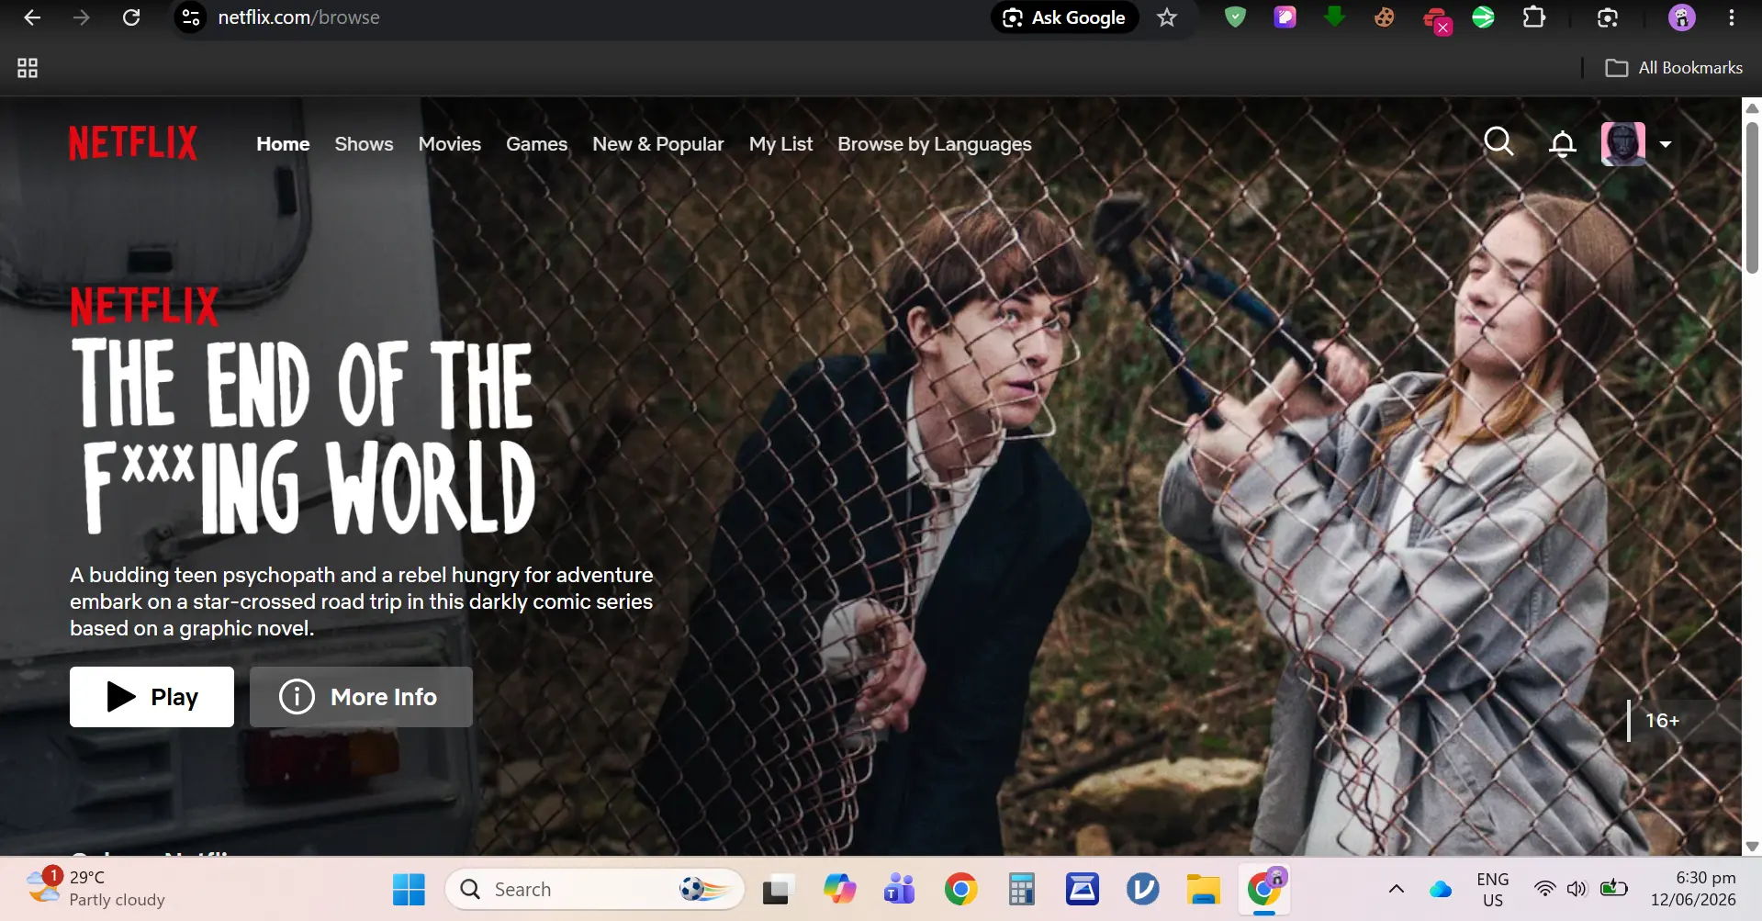Click the page vertical scrollbar thumb
Image resolution: width=1762 pixels, height=921 pixels.
click(1752, 197)
